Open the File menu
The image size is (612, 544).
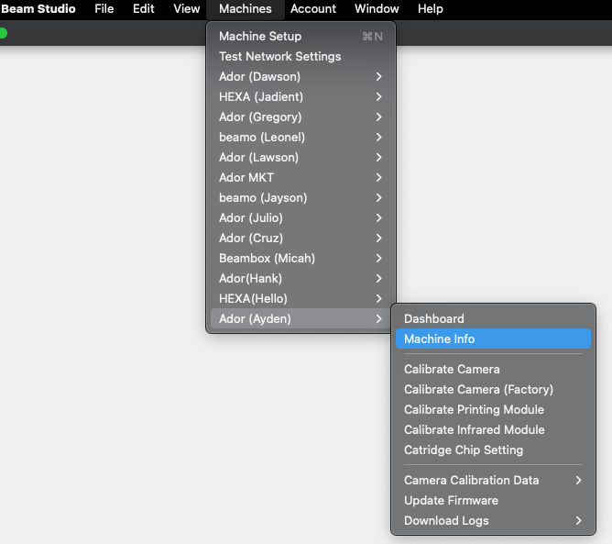[104, 8]
